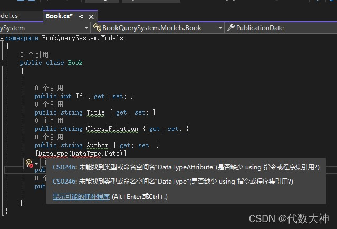
Task: Click the [DataType(DataType.Date)] attribute line
Action: 81,154
